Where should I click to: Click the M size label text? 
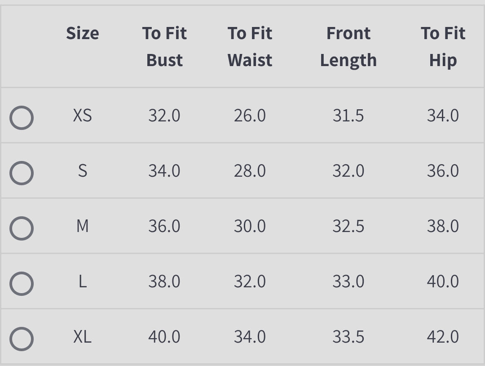click(x=83, y=226)
